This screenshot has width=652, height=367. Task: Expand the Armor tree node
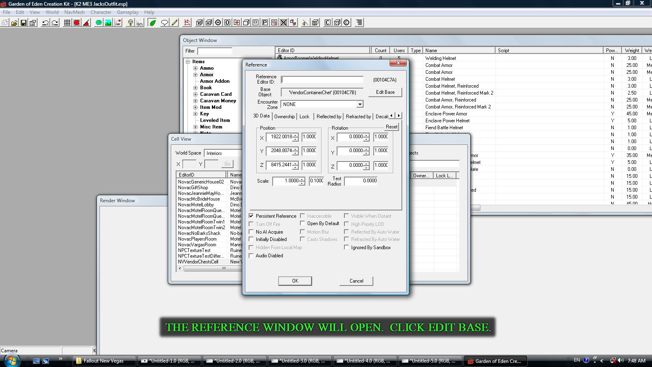click(x=196, y=75)
